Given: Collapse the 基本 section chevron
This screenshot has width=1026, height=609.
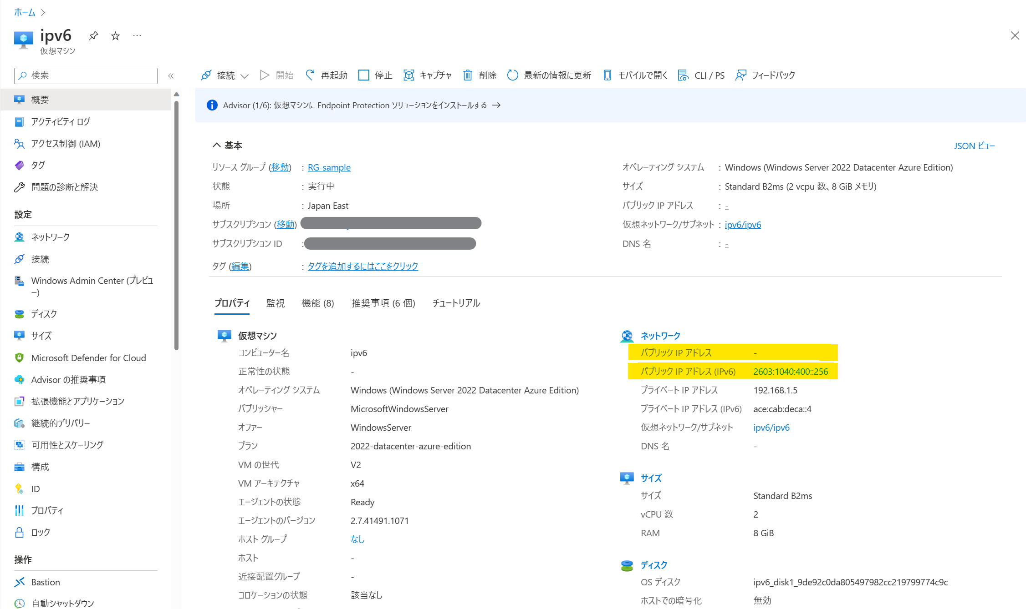Looking at the screenshot, I should 216,145.
